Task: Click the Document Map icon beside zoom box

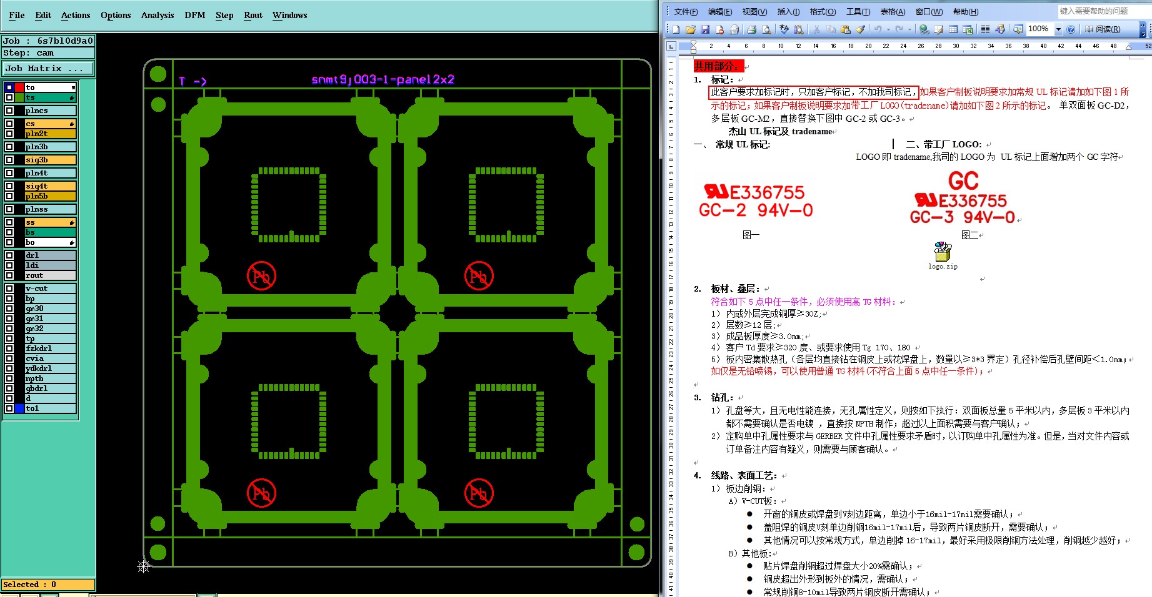Action: 1018,29
